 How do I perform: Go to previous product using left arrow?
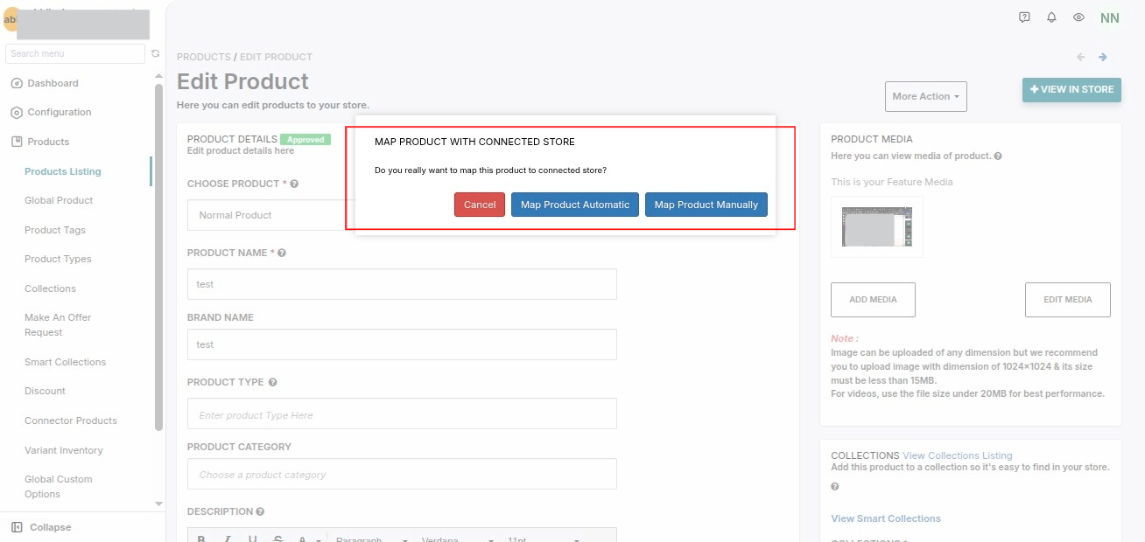click(x=1080, y=57)
